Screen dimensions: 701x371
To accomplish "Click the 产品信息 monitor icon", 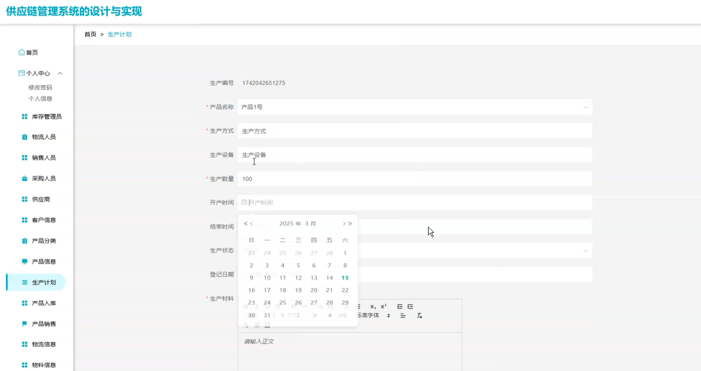I will [24, 262].
